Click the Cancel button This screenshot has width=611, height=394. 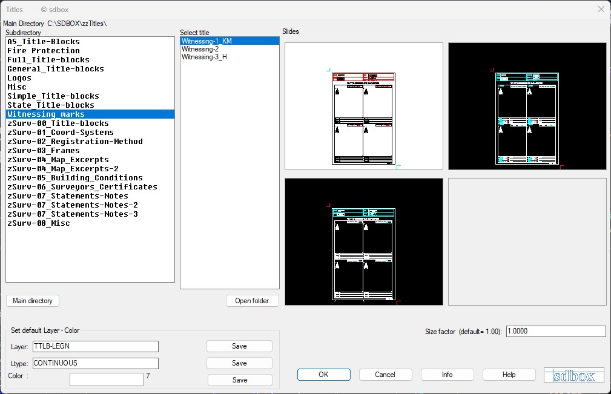[385, 375]
